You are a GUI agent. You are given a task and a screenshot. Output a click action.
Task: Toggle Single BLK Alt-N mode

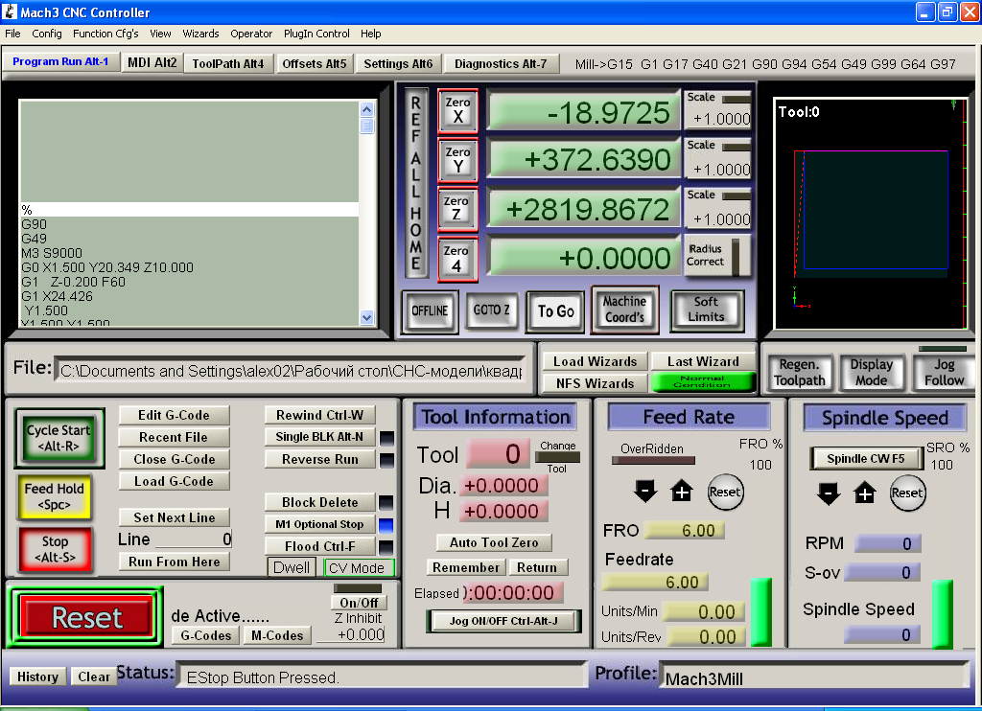pyautogui.click(x=319, y=437)
